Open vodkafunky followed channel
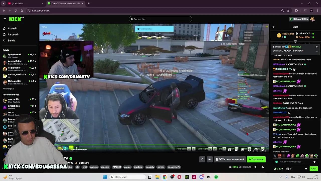Viewport: 321px width, 181px height. pyautogui.click(x=19, y=69)
